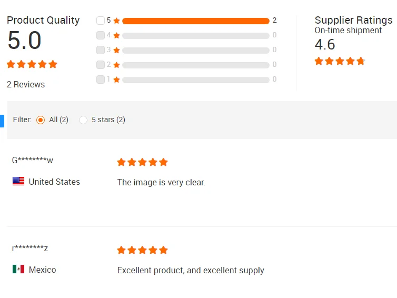Check the 2-star rating checkbox
Image resolution: width=397 pixels, height=298 pixels.
point(101,65)
